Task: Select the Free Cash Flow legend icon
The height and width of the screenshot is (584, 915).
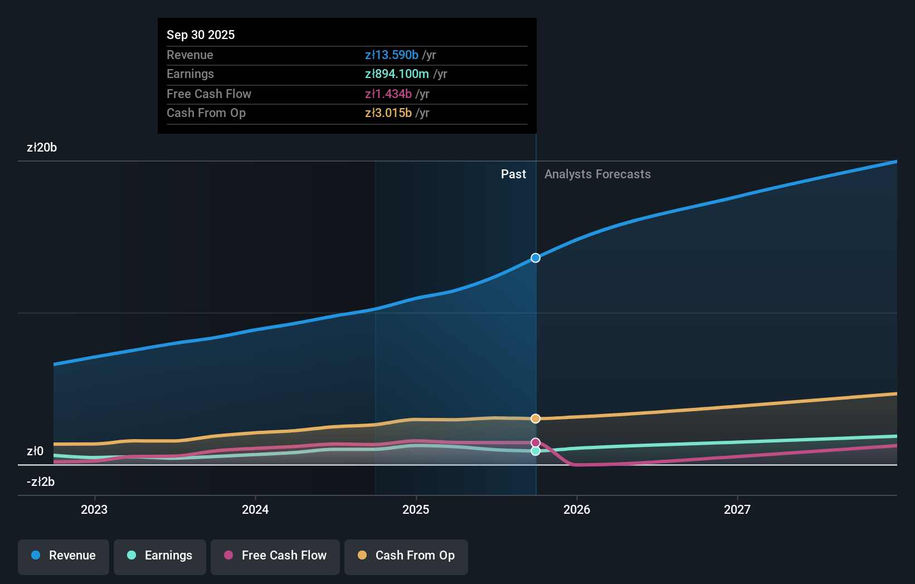Action: point(228,556)
